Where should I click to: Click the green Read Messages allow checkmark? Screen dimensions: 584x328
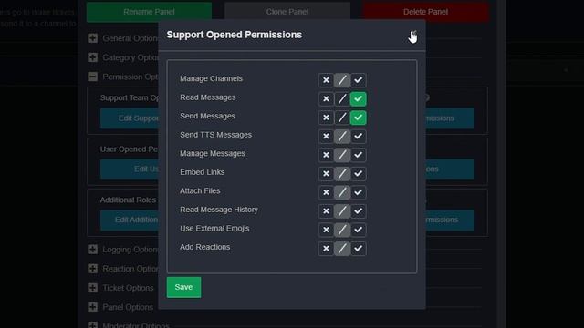click(x=359, y=99)
